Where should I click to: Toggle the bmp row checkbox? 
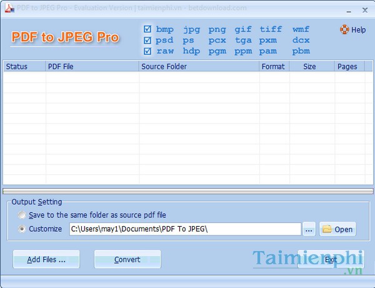click(147, 29)
